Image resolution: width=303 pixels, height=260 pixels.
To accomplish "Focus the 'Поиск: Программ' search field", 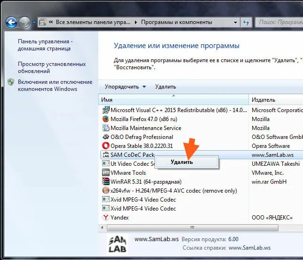I will click(279, 22).
